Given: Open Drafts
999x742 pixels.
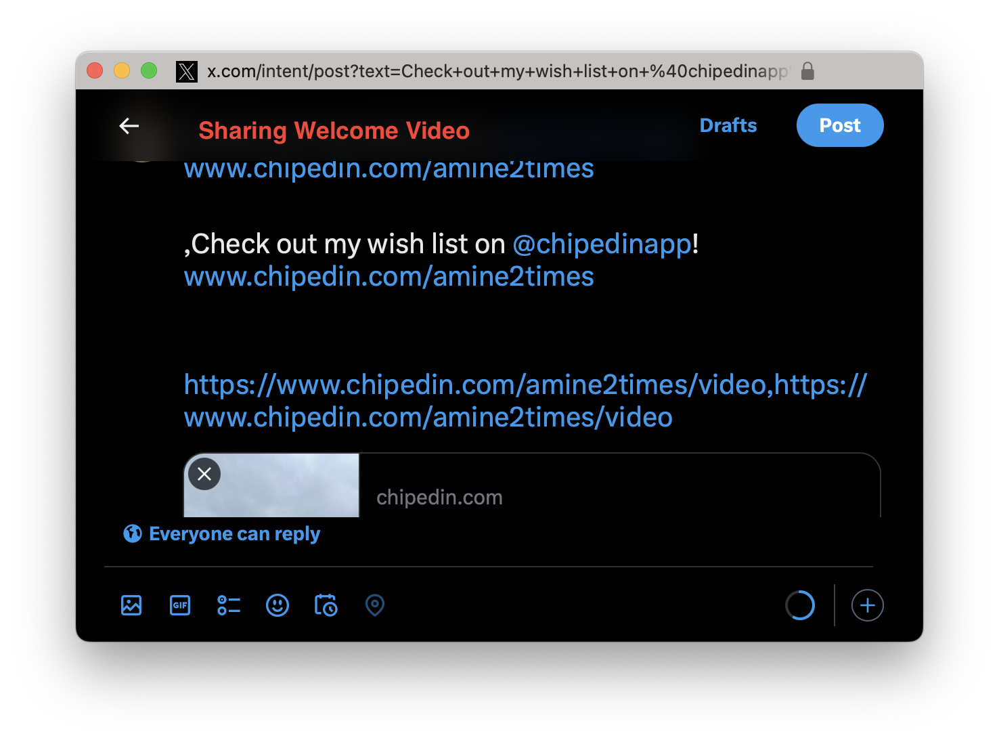Looking at the screenshot, I should click(728, 125).
